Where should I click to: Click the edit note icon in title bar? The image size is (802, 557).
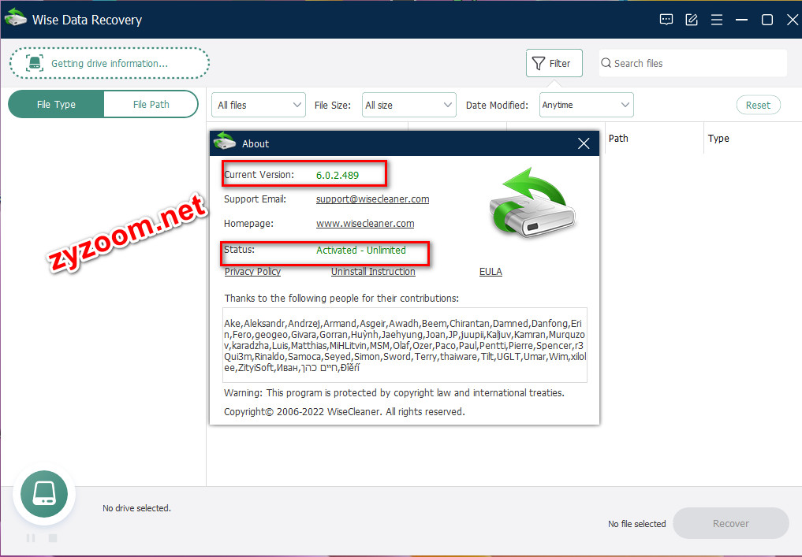click(692, 20)
